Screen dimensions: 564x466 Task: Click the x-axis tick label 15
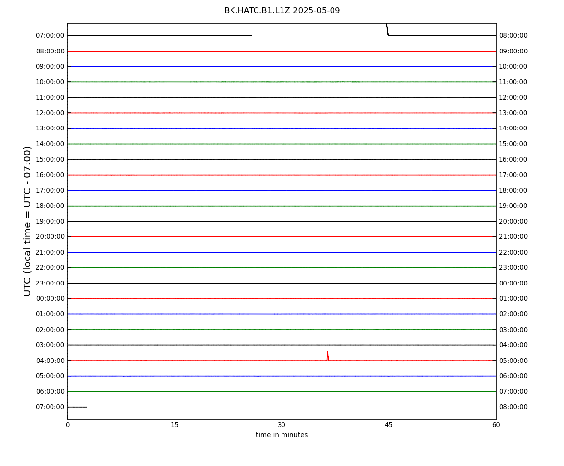[175, 425]
